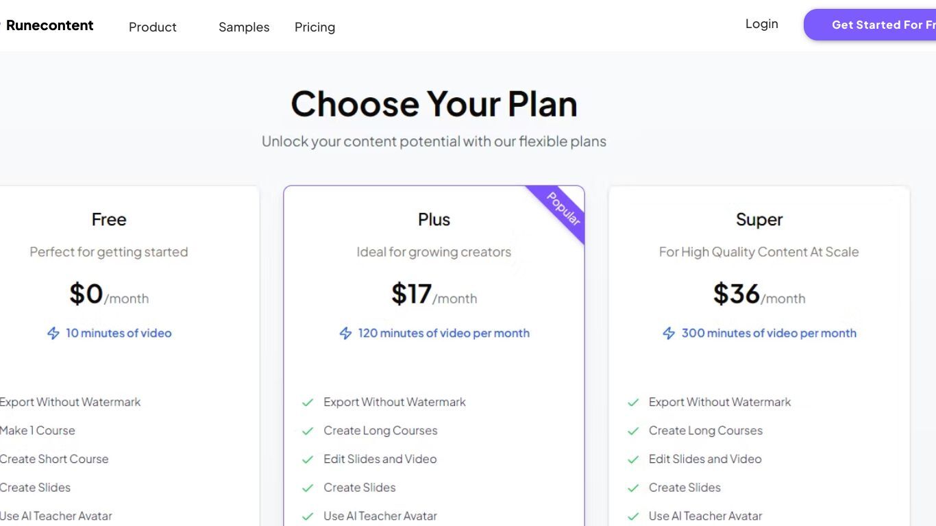Click checkmark beside Super Use AI Teacher Avatar
936x526 pixels.
coord(633,516)
